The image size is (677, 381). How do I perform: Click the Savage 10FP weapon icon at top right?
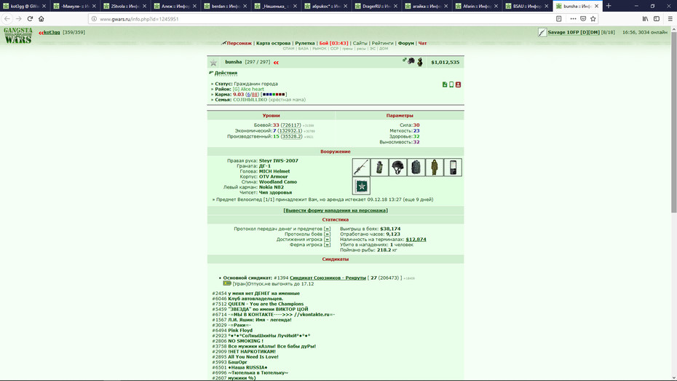(x=542, y=32)
